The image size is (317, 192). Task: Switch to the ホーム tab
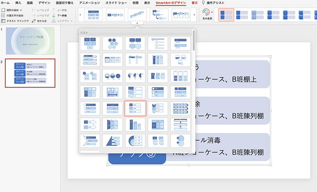pos(5,3)
